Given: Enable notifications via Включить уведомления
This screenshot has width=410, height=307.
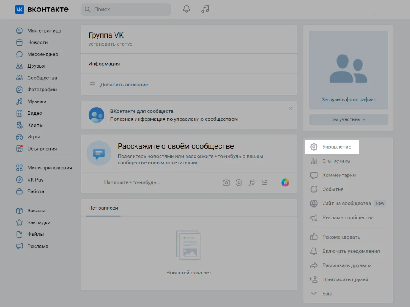Looking at the screenshot, I should click(x=351, y=251).
